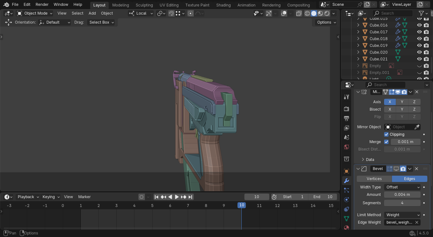The image size is (433, 237).
Task: Open the Material properties tab
Action: pos(346,228)
